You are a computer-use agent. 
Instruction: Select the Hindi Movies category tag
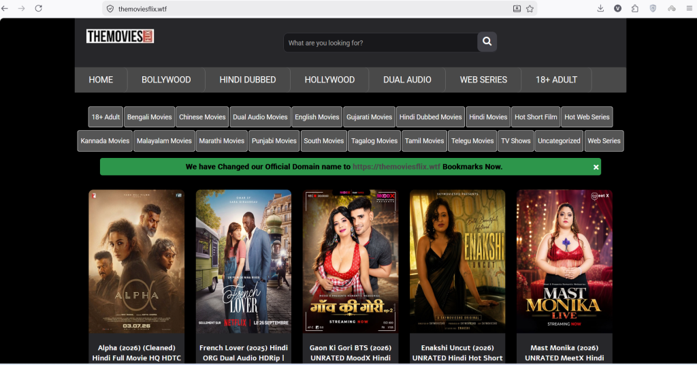(488, 117)
